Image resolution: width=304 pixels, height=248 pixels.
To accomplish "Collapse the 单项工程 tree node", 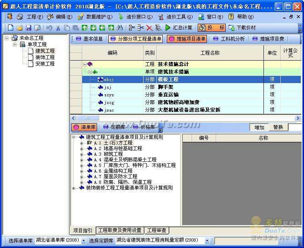I will coord(14,45).
